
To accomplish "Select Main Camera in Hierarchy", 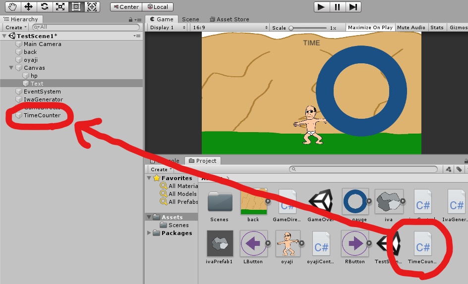I will pos(42,44).
